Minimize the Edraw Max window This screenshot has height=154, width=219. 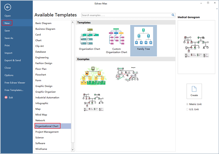(x=201, y=3)
